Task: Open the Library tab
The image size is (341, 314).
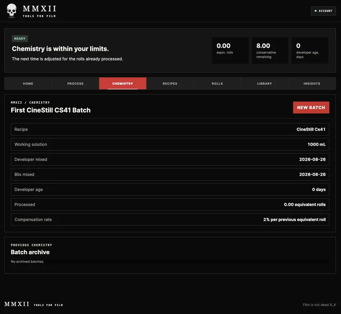Action: [265, 84]
